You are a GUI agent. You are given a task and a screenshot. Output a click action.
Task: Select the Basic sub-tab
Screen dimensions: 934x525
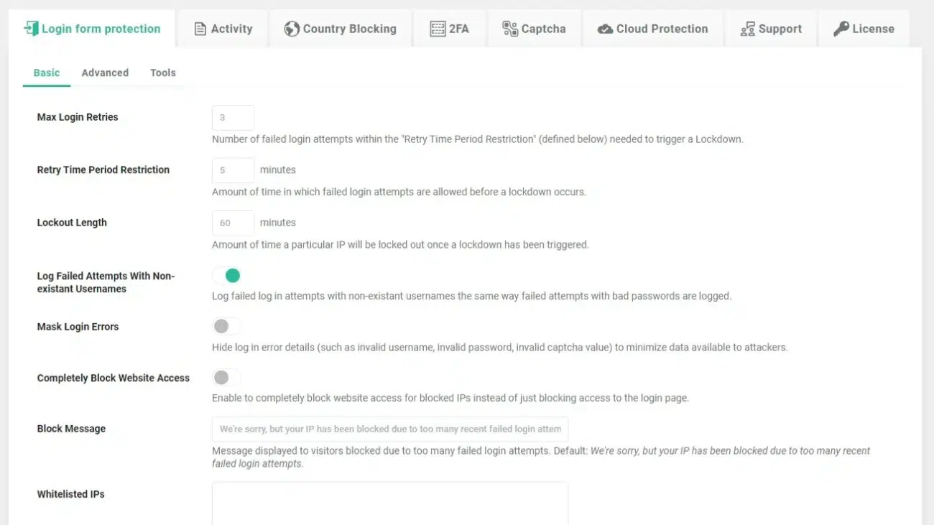(x=46, y=72)
